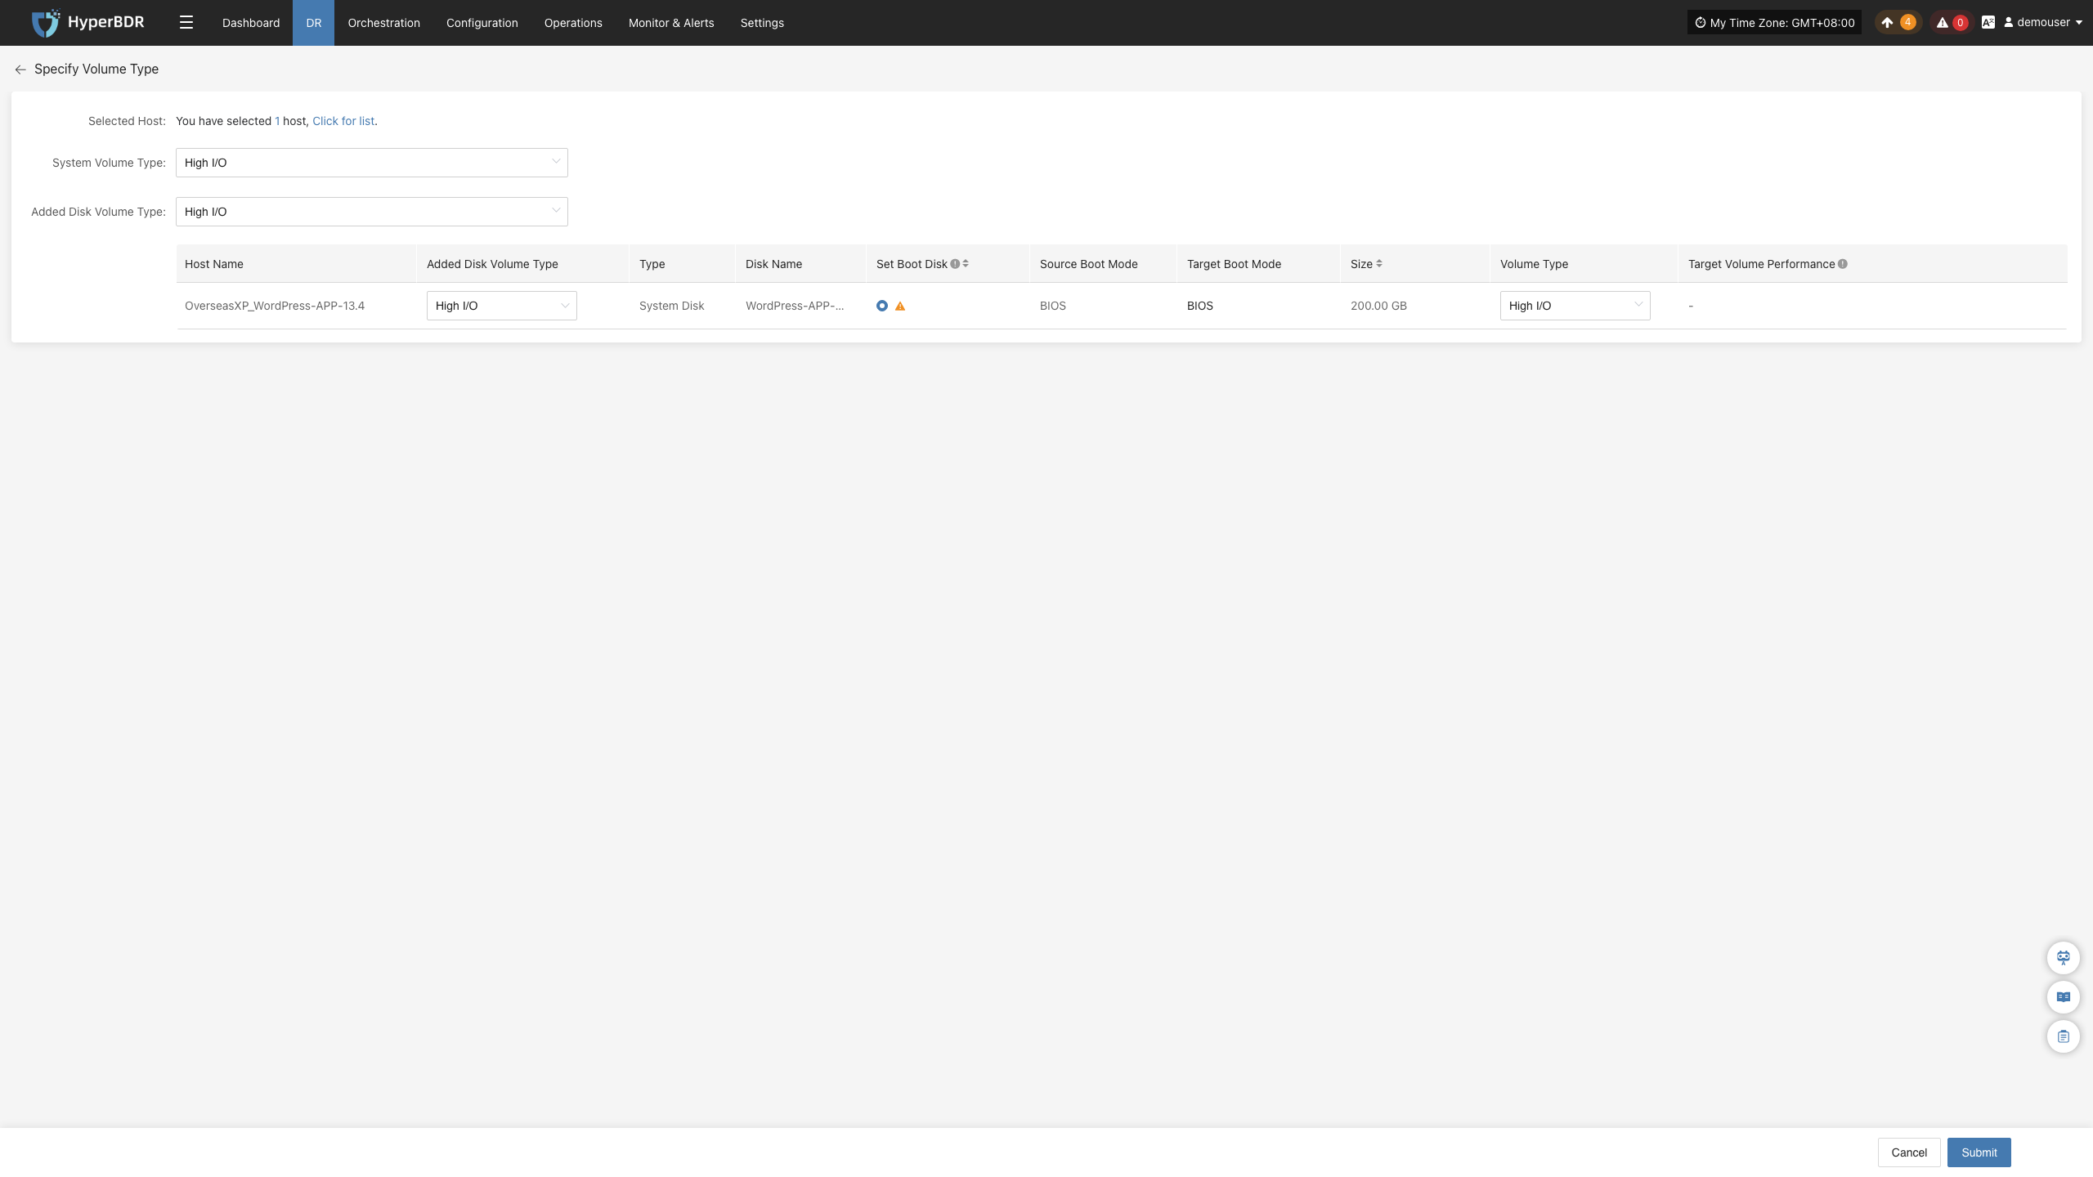
Task: Open the System Volume Type dropdown
Action: tap(372, 163)
